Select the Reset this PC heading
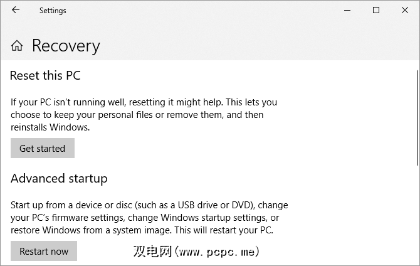The image size is (420, 266). pos(46,76)
